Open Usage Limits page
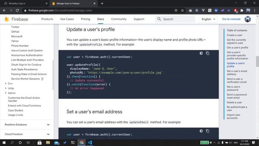Viewport: 259px width, 146px height. [x=15, y=115]
